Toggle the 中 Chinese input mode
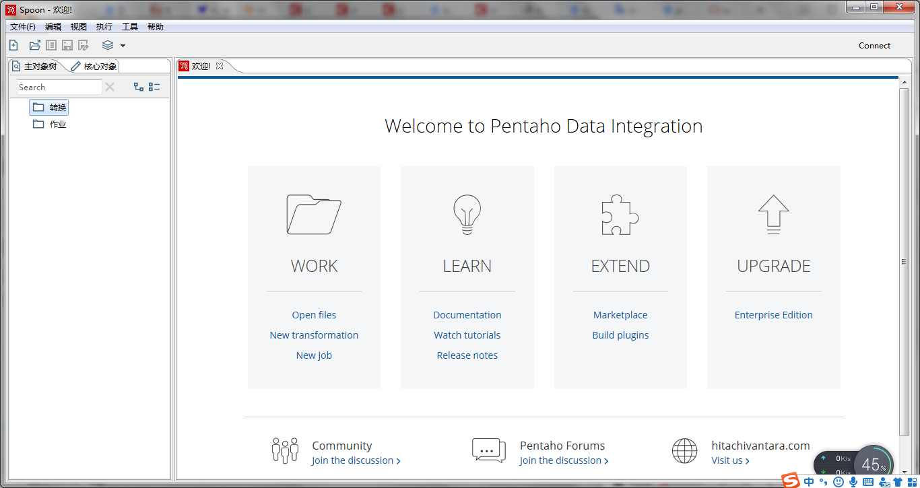Screen dimensions: 920x488 809,482
